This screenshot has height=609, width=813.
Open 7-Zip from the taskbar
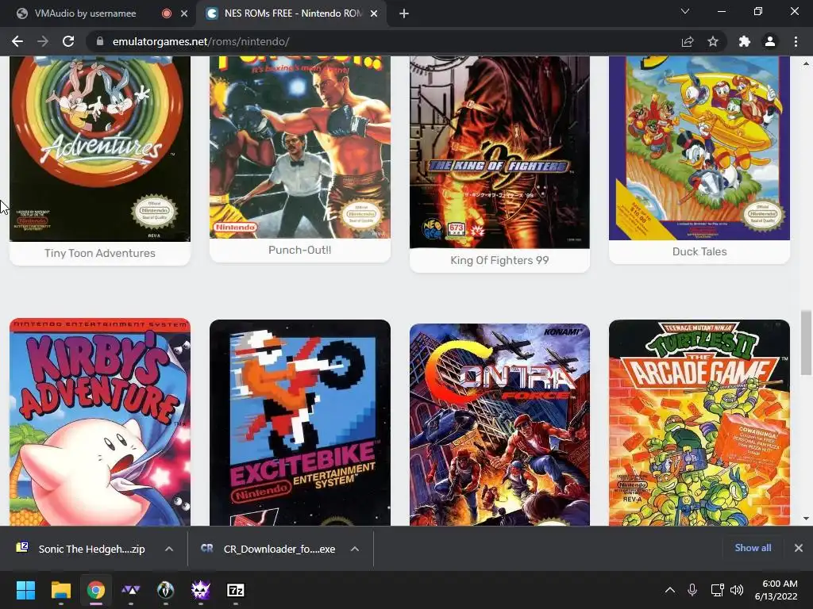pyautogui.click(x=235, y=590)
